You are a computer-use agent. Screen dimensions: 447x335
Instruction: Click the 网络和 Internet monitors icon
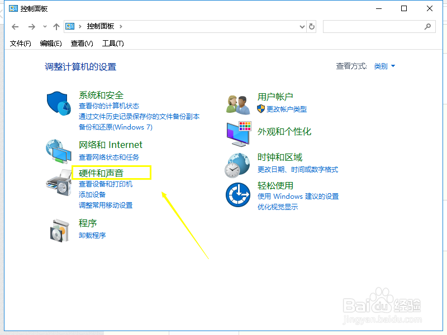click(x=59, y=151)
